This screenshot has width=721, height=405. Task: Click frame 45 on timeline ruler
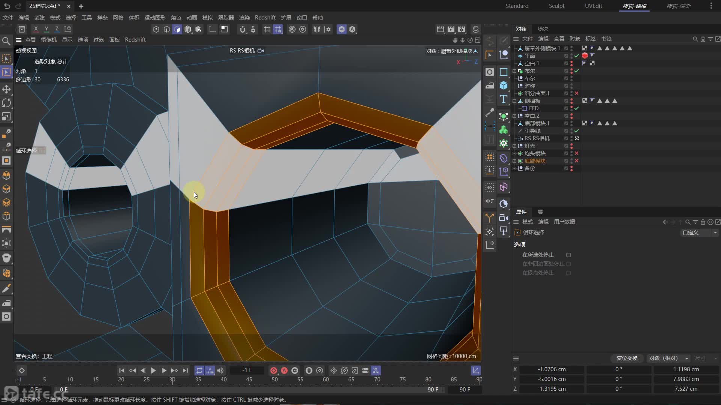tap(249, 379)
